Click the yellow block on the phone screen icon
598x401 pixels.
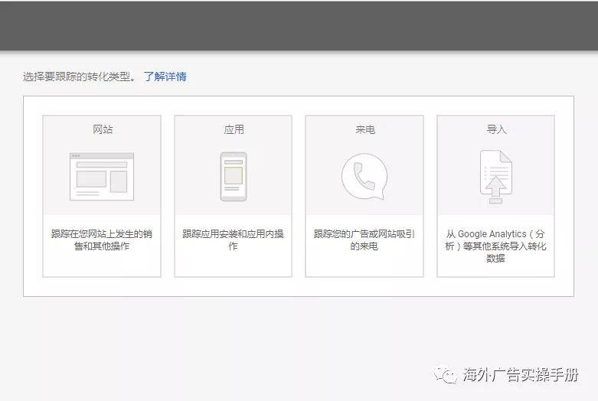tap(234, 175)
